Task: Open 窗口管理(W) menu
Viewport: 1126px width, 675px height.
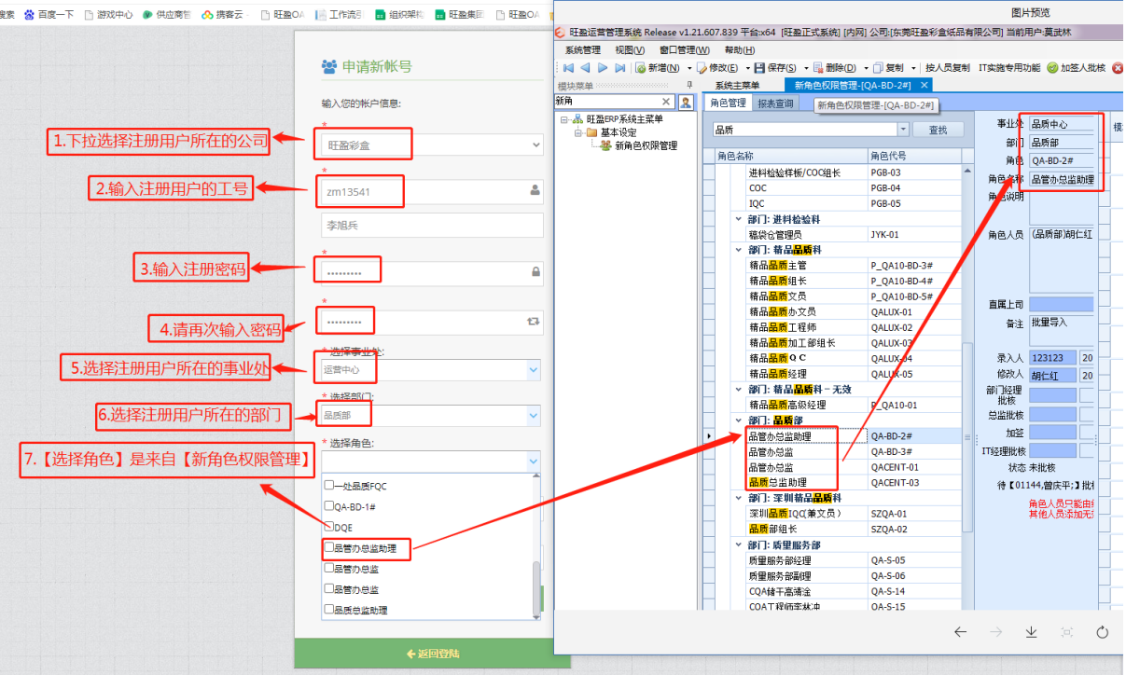Action: click(x=684, y=50)
